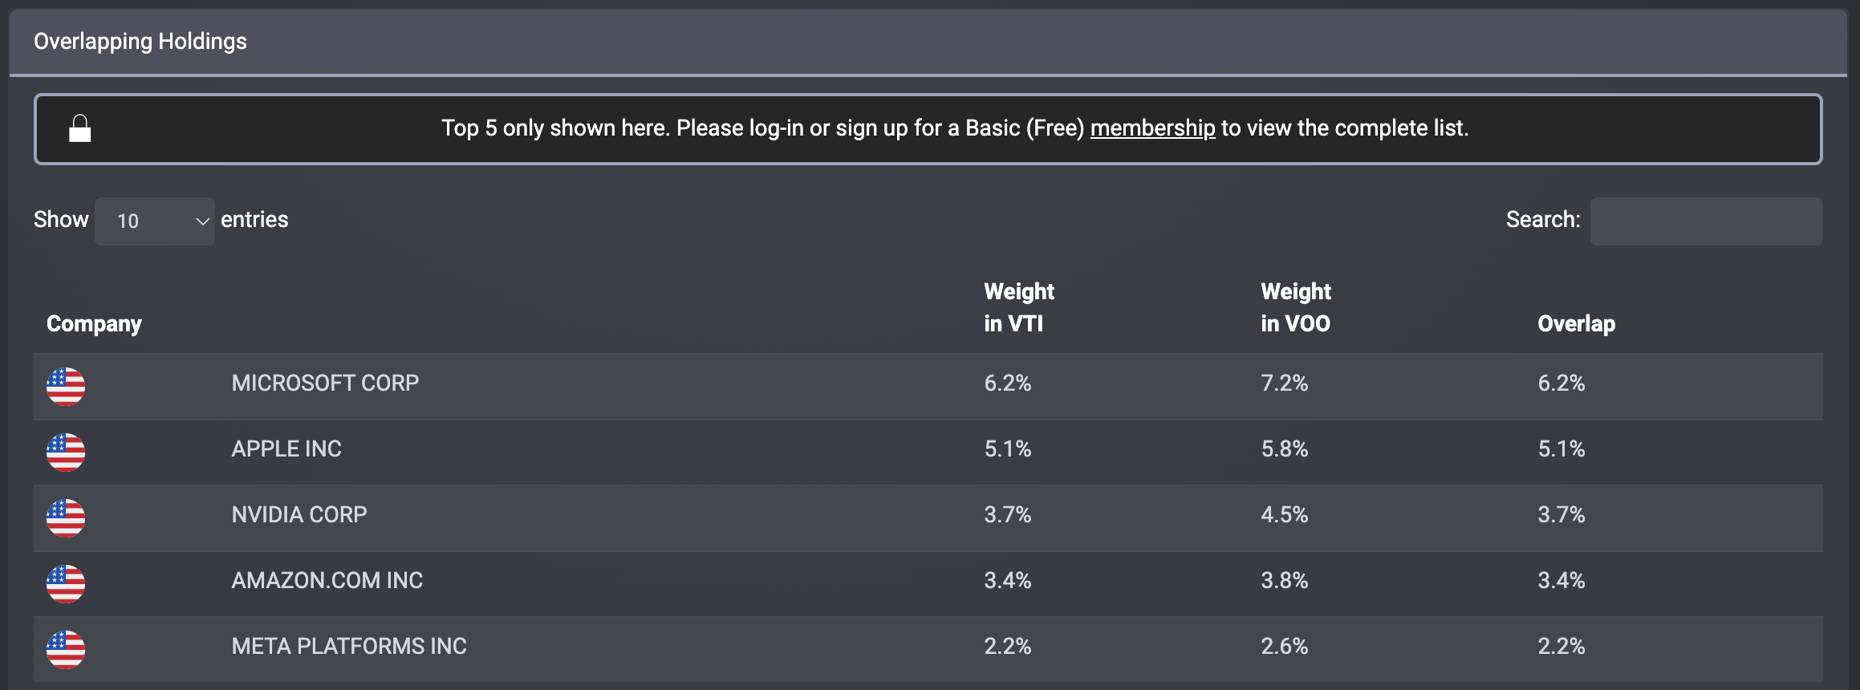Click the US flag beside Amazon.com Inc
The height and width of the screenshot is (690, 1860).
(x=66, y=583)
